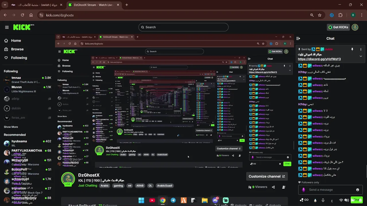This screenshot has width=367, height=206.
Task: Open schneckyirl in outermost Recommended list
Action: (28, 181)
